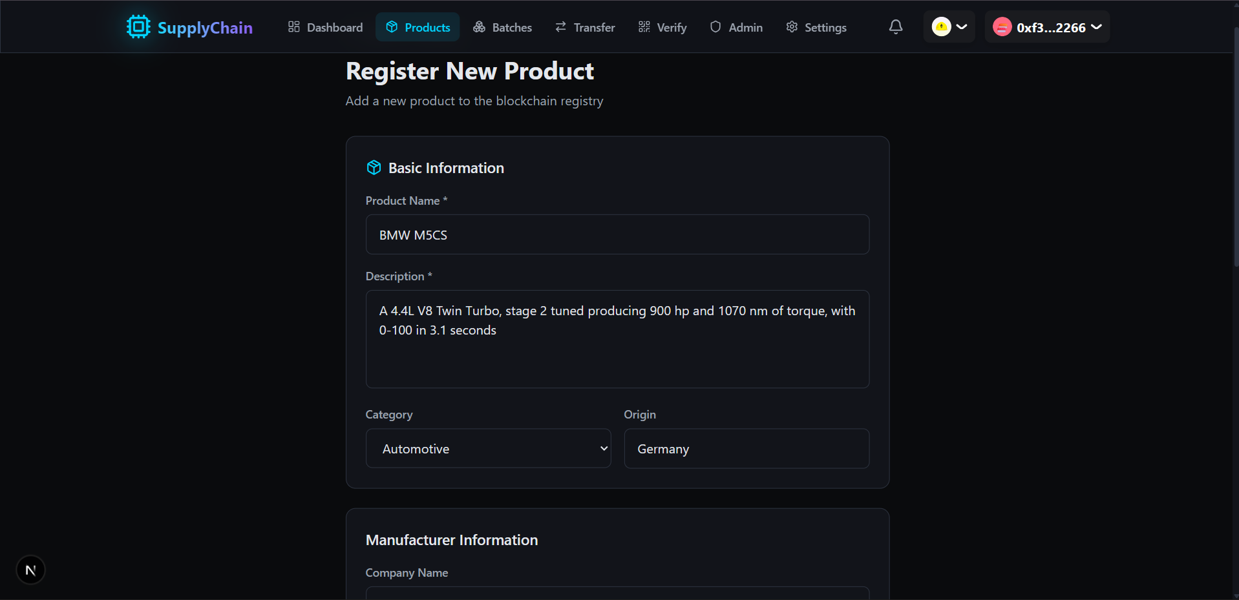The image size is (1239, 600).
Task: Click the Basic Information cube icon
Action: click(374, 168)
